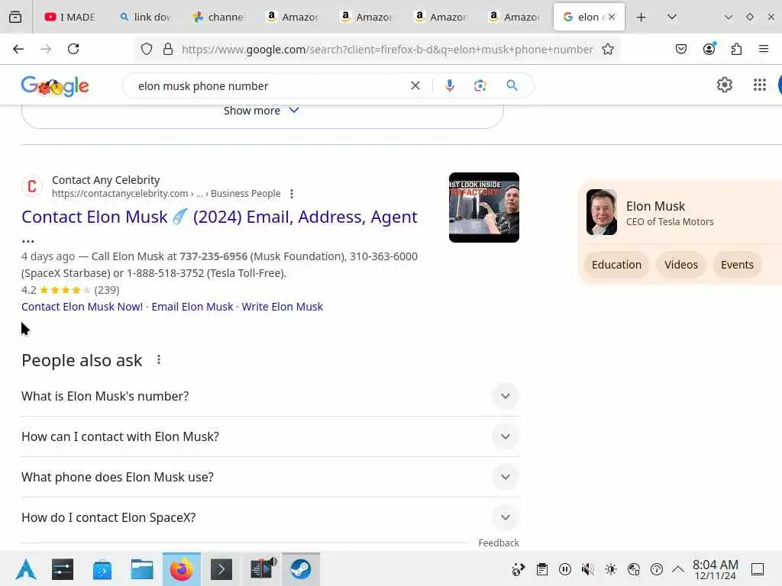782x586 pixels.
Task: Open People also ask options menu
Action: coord(159,360)
